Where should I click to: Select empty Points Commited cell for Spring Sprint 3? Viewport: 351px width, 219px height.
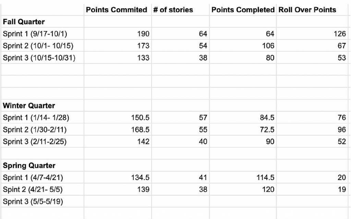point(118,201)
